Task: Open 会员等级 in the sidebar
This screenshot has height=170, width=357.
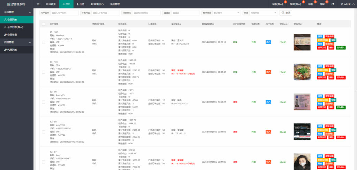Action: 13,35
